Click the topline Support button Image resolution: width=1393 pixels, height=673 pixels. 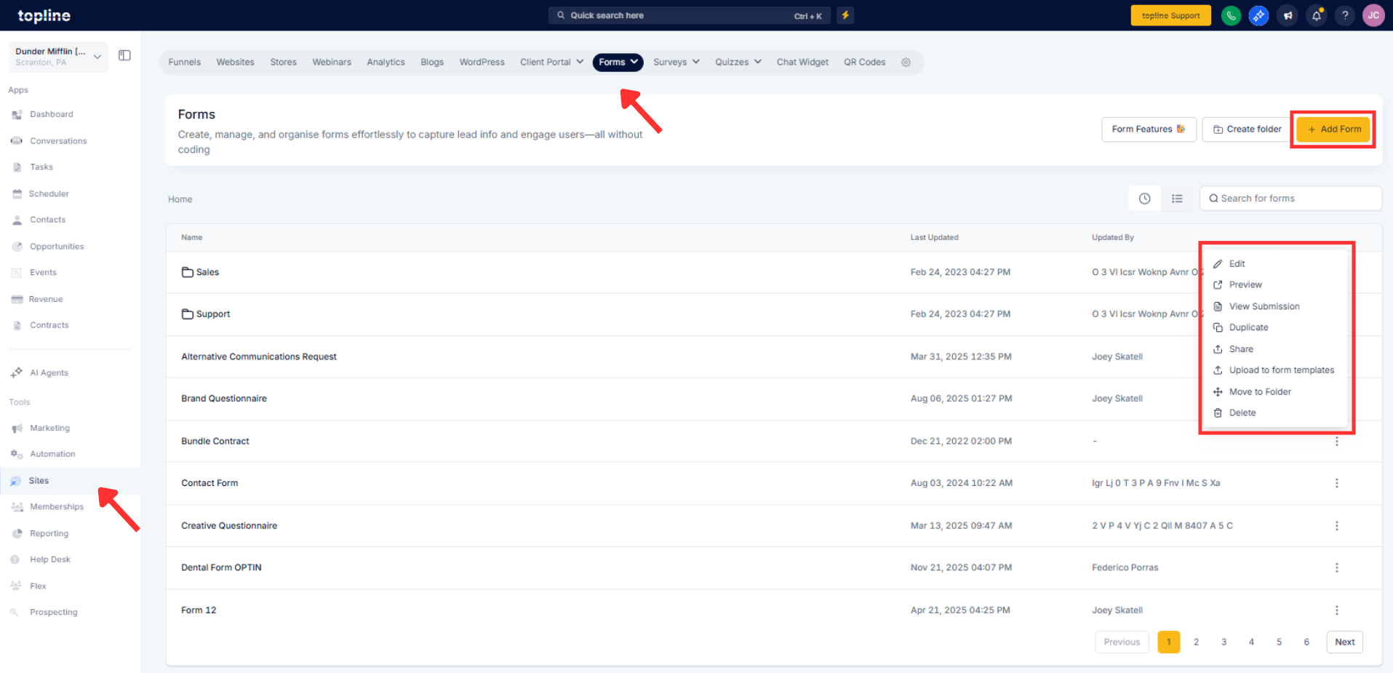[x=1170, y=15]
